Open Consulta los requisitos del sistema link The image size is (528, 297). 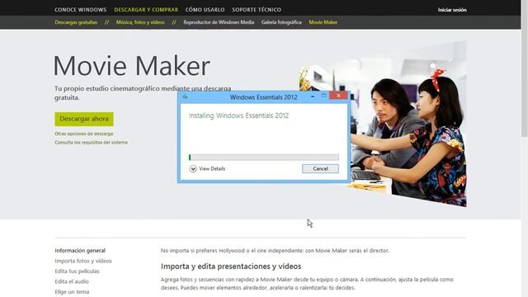point(91,143)
